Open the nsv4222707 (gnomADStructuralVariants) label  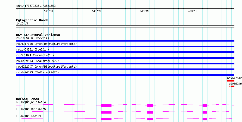pos(46,67)
